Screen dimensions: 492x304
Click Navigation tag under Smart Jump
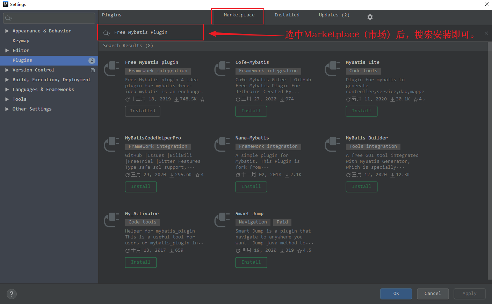click(x=253, y=222)
